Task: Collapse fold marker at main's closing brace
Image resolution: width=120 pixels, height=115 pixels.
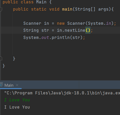Action: tap(1, 59)
